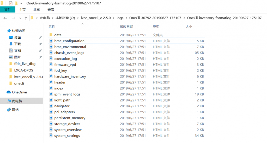
Task: Expand chevron after OneCli-30792-20190627-175107 in path
Action: click(184, 18)
